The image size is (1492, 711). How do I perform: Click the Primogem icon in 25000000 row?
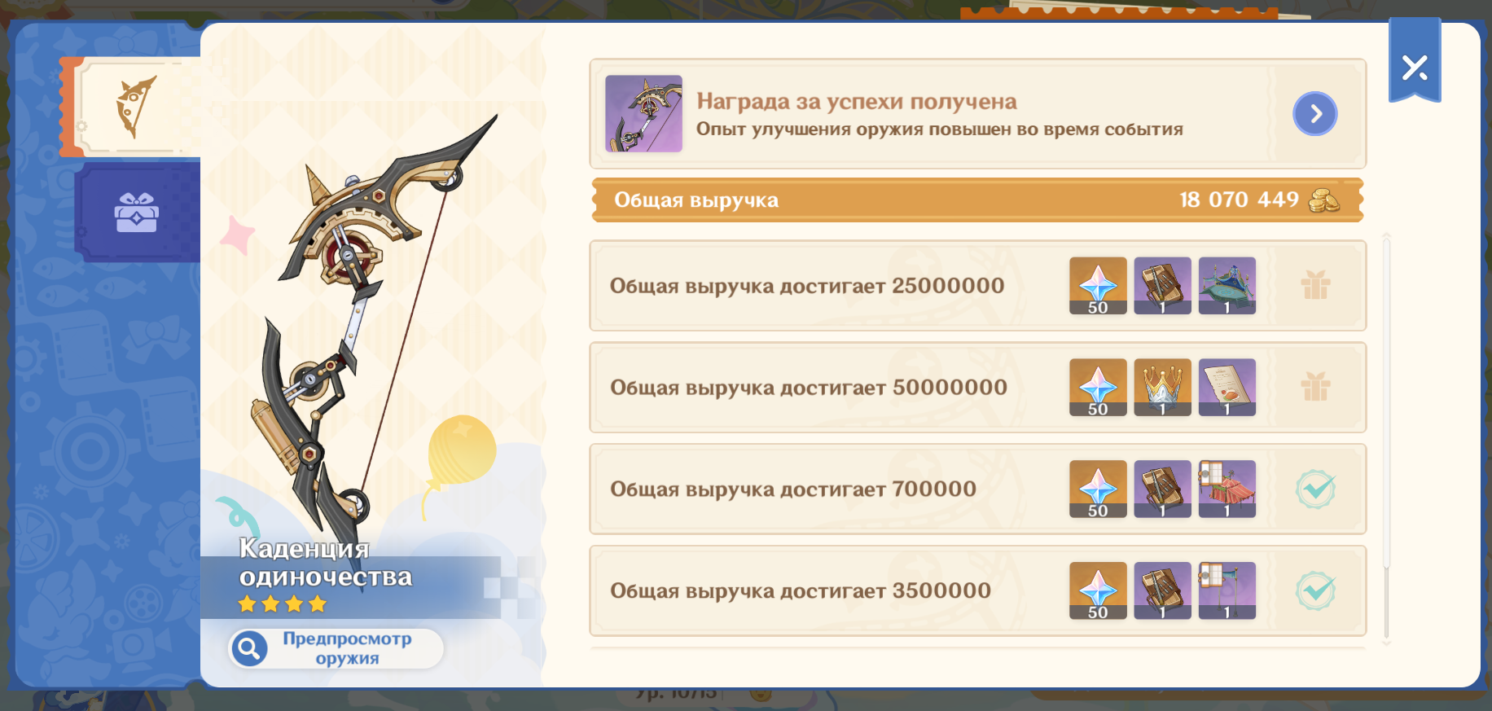coord(1098,286)
